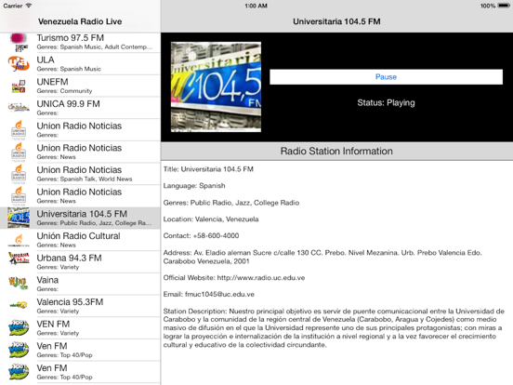Tap the contact number +58-600-4000
513x385 pixels.
pos(216,235)
